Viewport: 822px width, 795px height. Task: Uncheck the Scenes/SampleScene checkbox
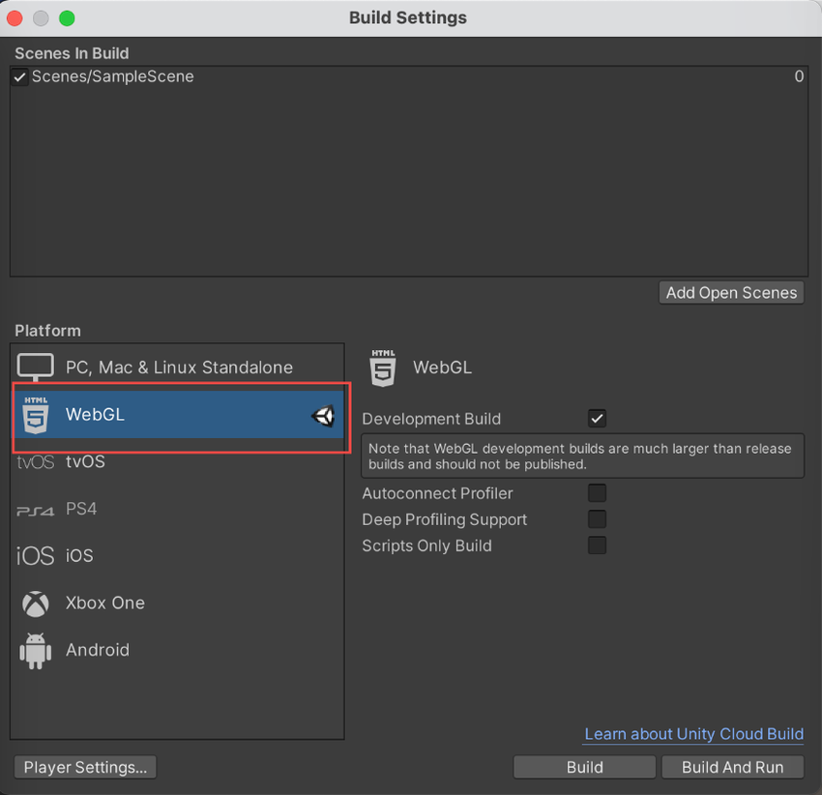19,76
